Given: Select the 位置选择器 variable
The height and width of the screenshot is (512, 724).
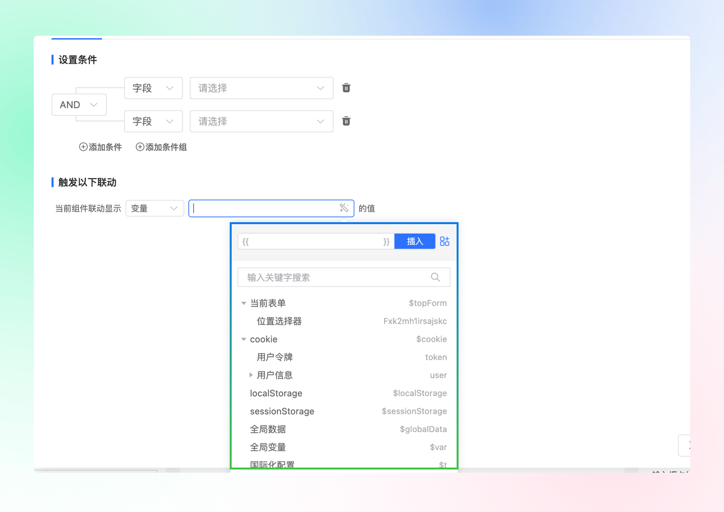Looking at the screenshot, I should coord(279,321).
